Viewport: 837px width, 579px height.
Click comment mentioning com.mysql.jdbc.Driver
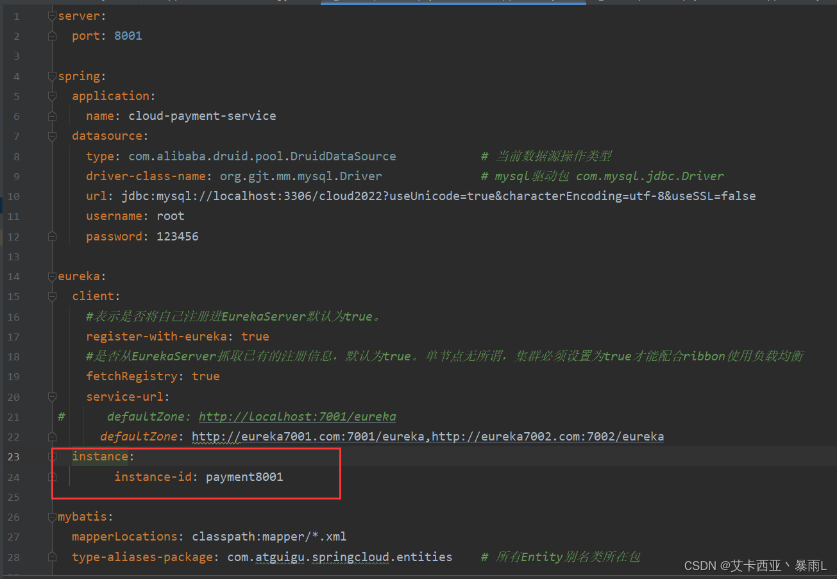pos(602,176)
